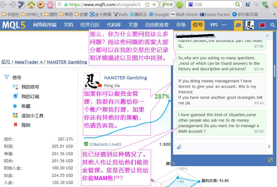Open the green dropdown arrow in address bar
Viewport: 277px width, 187px height.
(x=154, y=5)
